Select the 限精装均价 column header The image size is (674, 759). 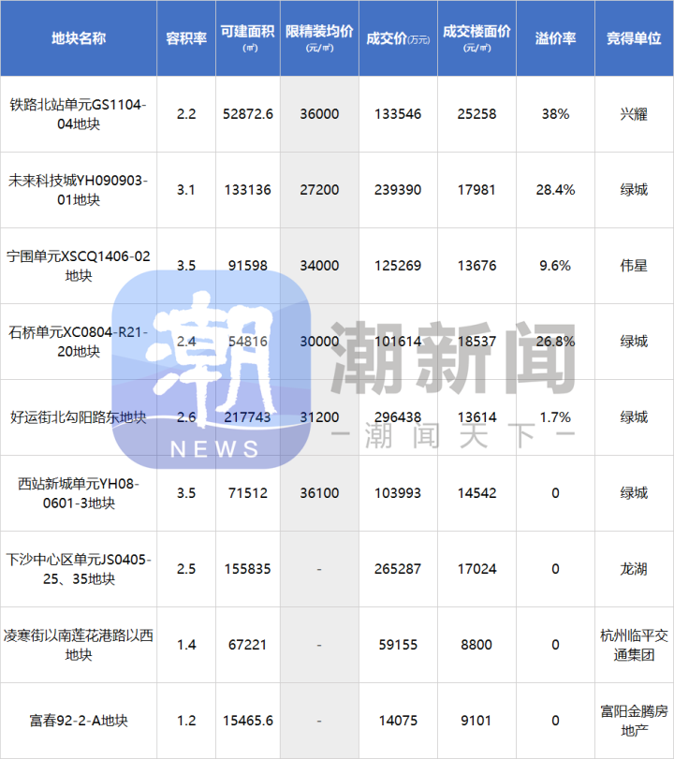pos(319,38)
